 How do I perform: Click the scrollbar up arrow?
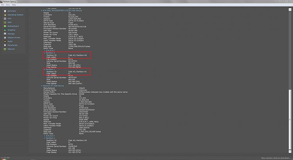point(290,9)
